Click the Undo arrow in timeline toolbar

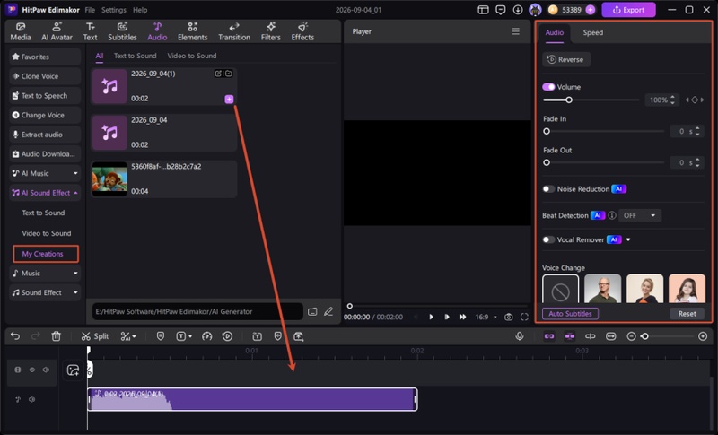15,336
